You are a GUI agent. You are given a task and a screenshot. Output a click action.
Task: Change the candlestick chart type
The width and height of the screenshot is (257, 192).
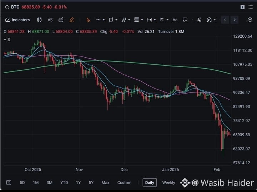tap(39, 20)
